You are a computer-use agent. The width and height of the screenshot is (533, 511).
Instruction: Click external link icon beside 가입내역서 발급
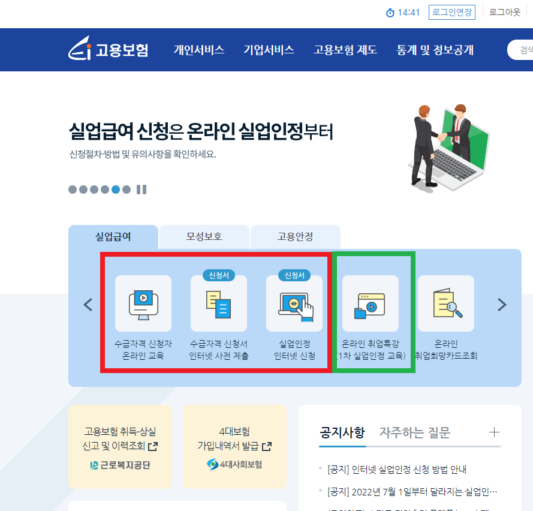[267, 446]
